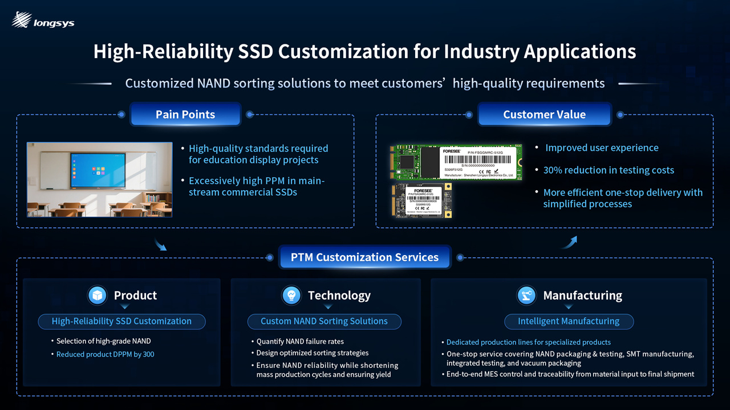730x410 pixels.
Task: Select PTM Customization Services banner
Action: [x=364, y=257]
